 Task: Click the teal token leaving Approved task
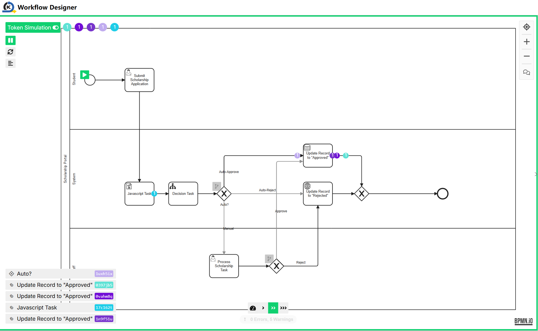[x=346, y=156]
